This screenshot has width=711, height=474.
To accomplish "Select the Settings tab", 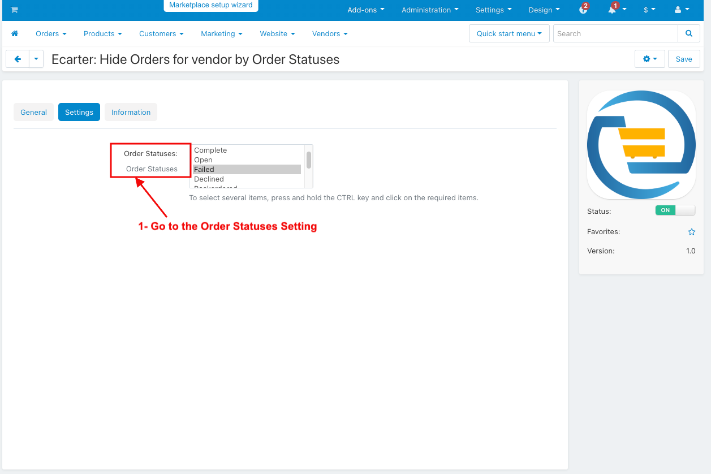I will coord(79,112).
